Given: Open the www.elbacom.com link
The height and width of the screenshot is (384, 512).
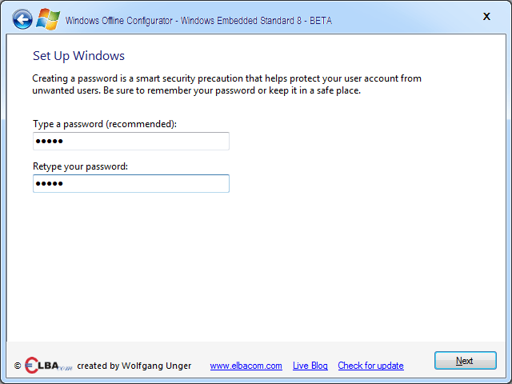Looking at the screenshot, I should pos(246,366).
